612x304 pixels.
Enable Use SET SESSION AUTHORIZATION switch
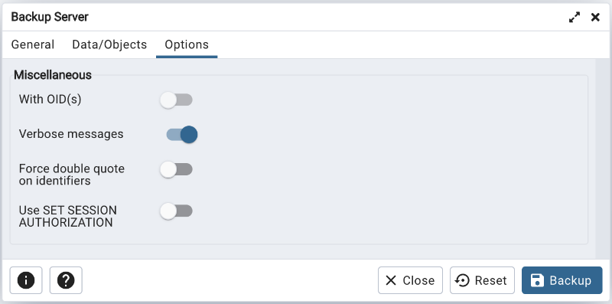point(176,211)
